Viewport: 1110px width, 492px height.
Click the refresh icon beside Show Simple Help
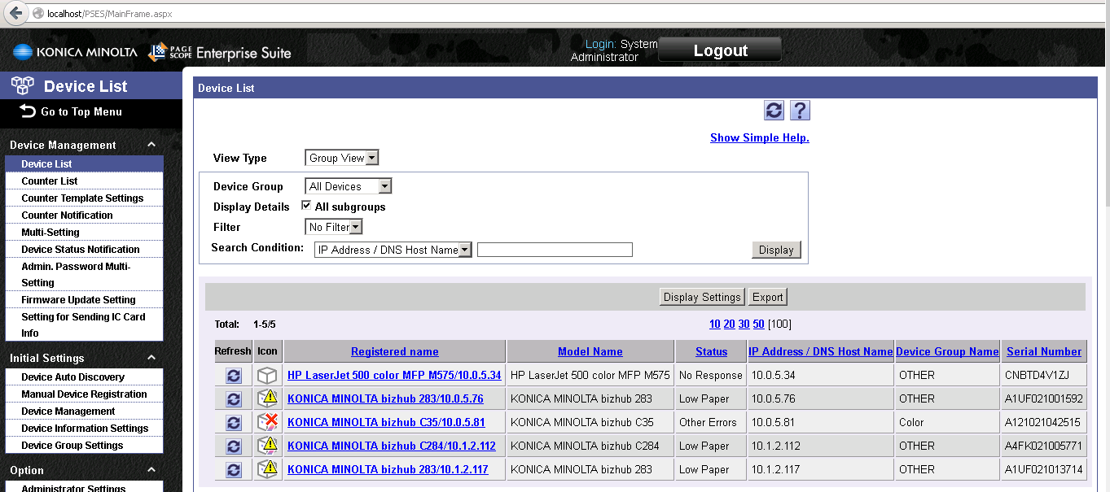(774, 111)
